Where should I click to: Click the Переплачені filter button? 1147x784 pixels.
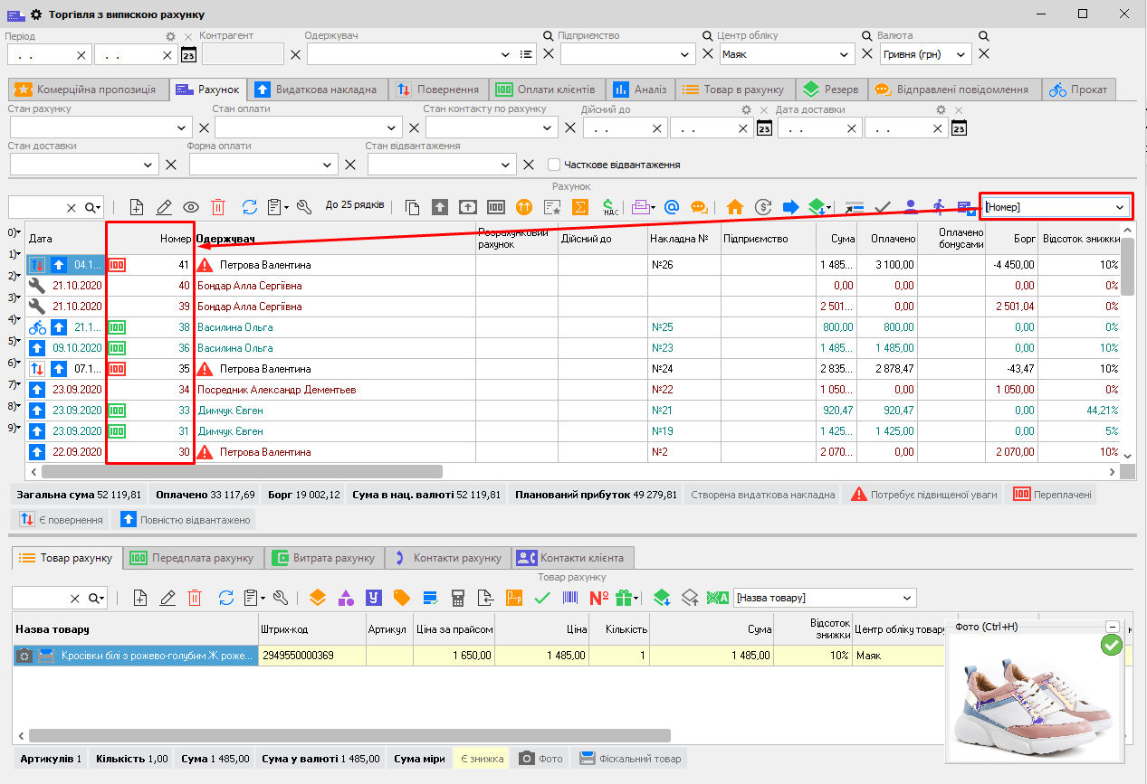(x=1053, y=495)
